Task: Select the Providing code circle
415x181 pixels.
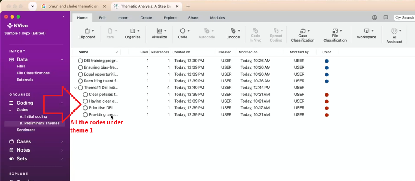Action: 85,114
